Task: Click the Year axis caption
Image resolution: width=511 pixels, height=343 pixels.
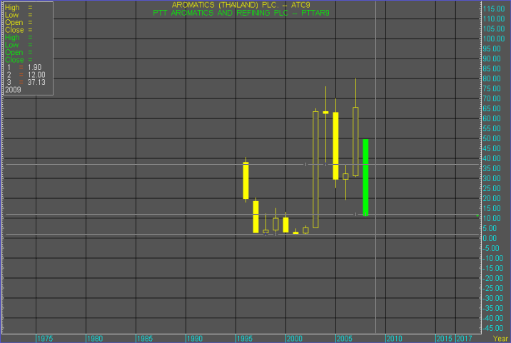Action: coord(500,339)
